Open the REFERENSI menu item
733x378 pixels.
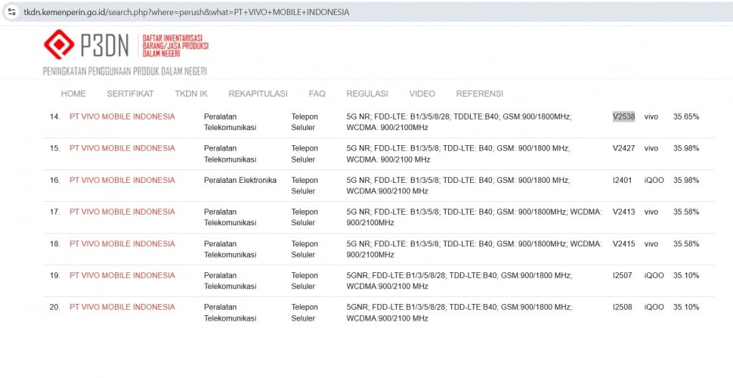tap(479, 94)
